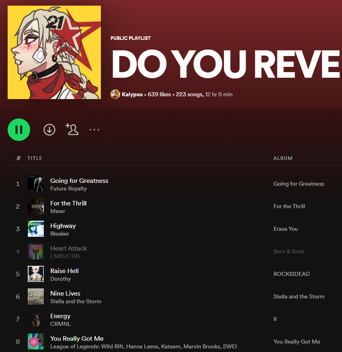Click track number 8 in the list

pos(18,342)
